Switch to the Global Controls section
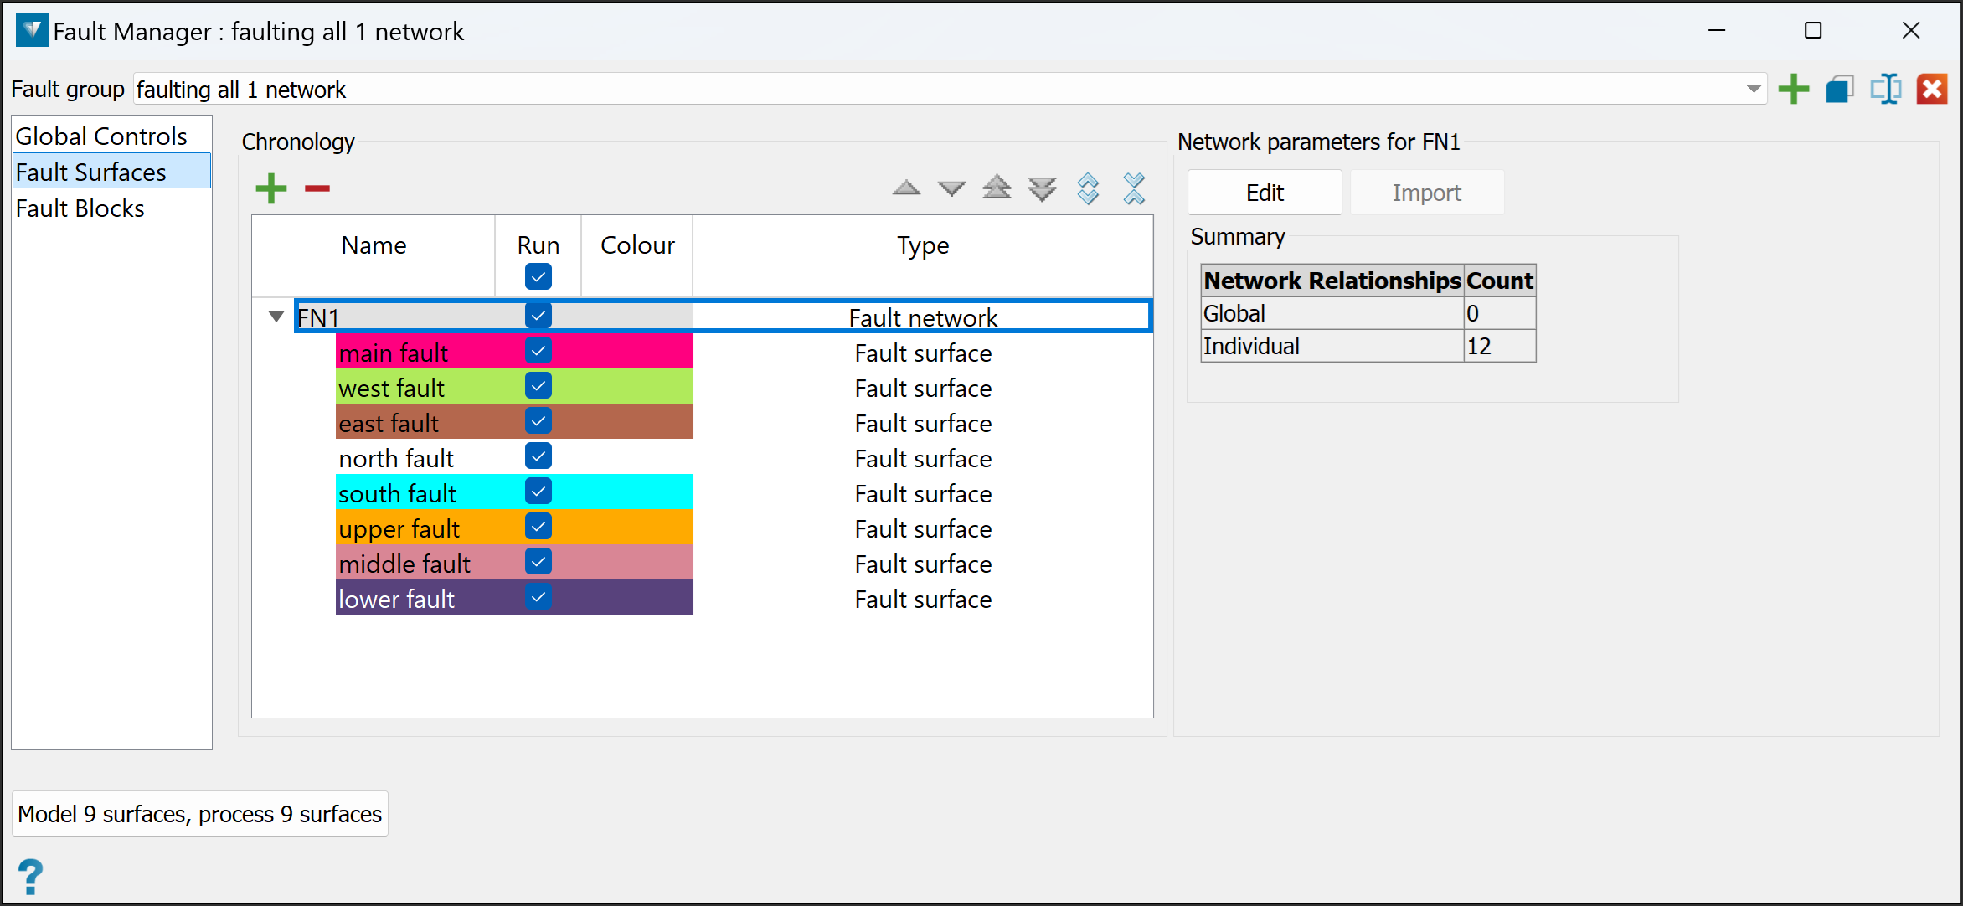 pyautogui.click(x=101, y=136)
